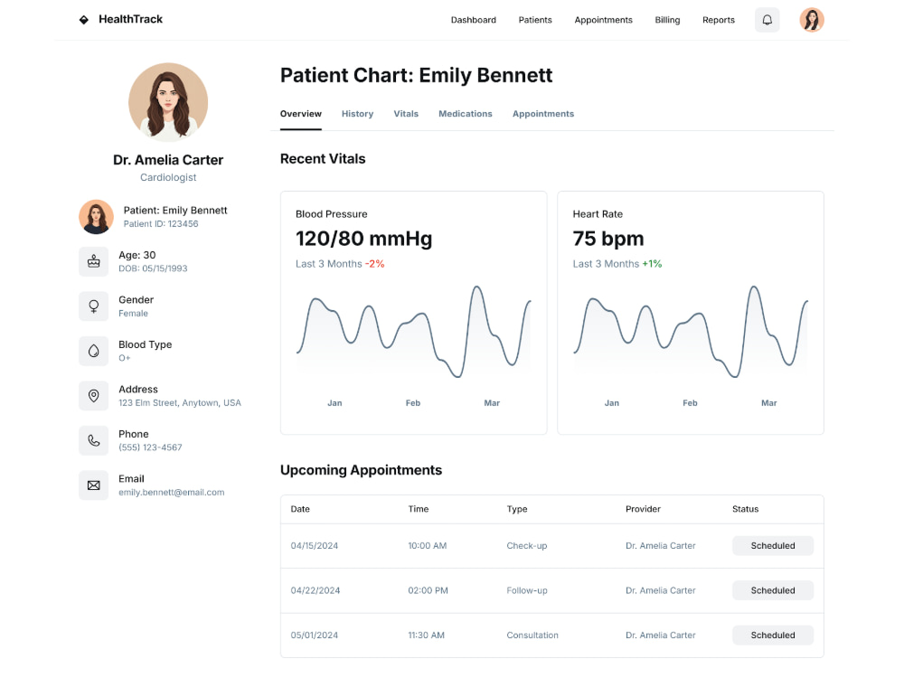Click the Check-up appointment type
The height and width of the screenshot is (678, 904).
pos(527,545)
